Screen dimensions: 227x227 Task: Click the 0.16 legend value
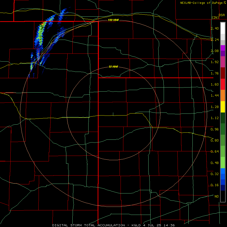tap(215, 185)
